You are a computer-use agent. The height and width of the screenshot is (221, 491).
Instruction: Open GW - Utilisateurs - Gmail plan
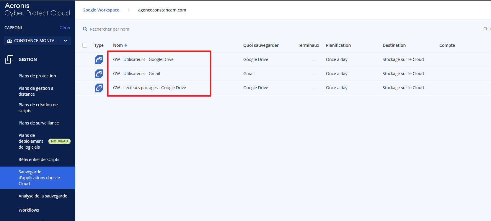click(x=136, y=74)
